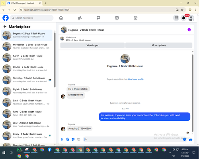Open the View buyer profile link

tap(136, 79)
